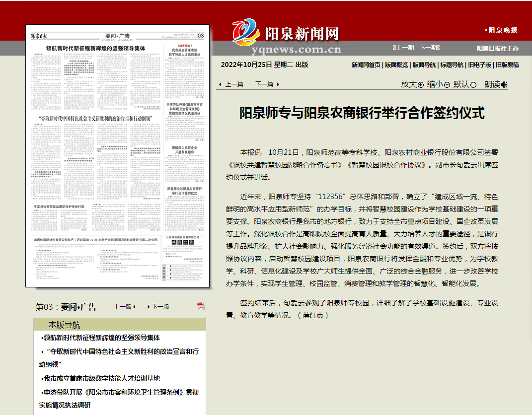Image resolution: width=532 pixels, height=415 pixels.
Task: Click the page label 第03：要闻•广告
Action: 66,307
